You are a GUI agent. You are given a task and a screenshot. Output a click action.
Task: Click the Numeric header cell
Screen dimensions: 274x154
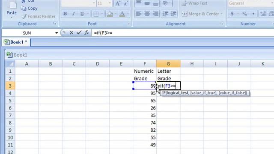(x=145, y=71)
